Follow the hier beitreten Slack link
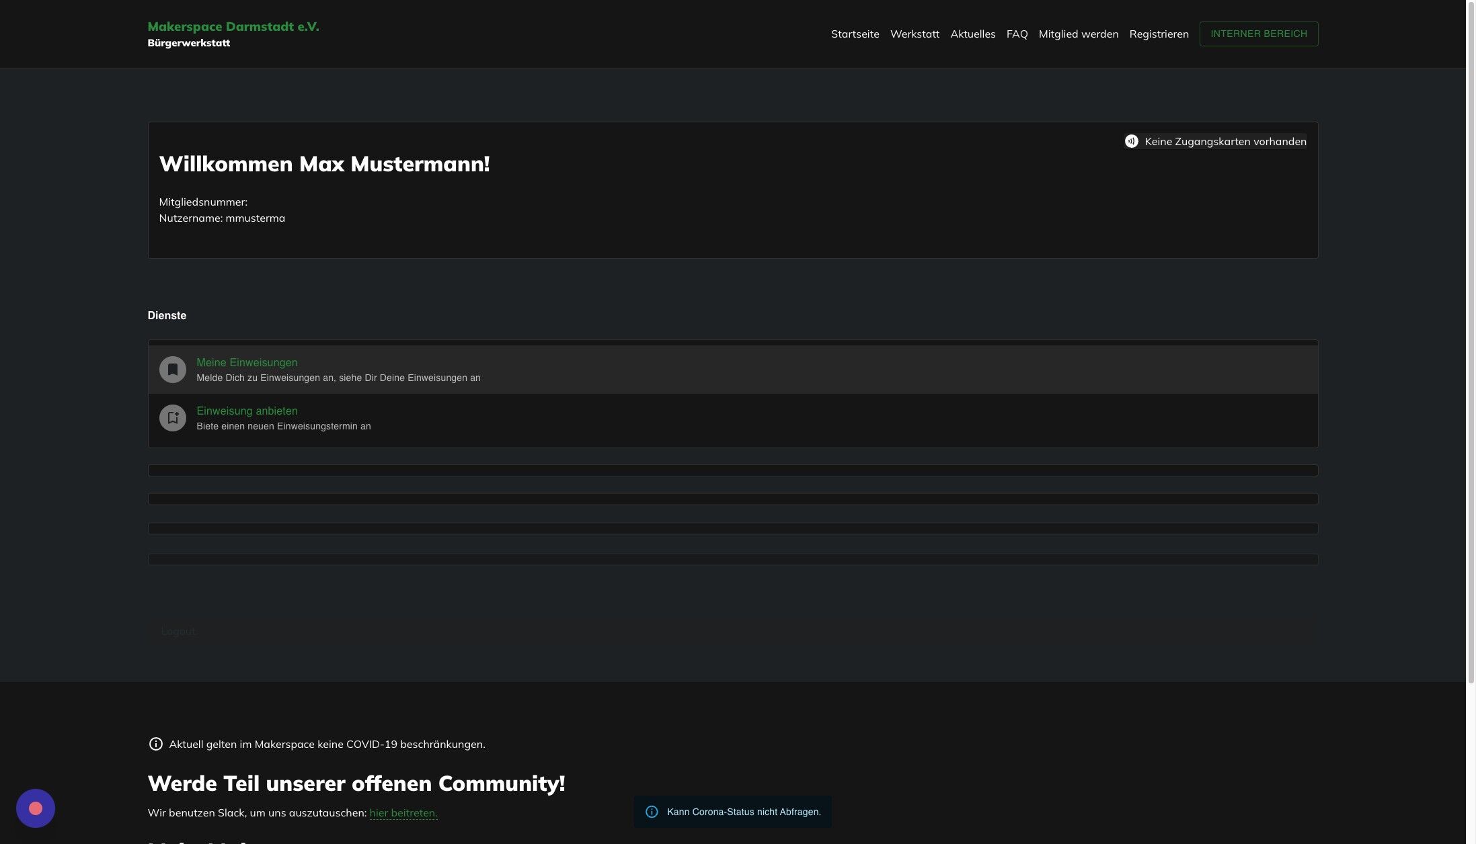The image size is (1476, 844). click(403, 812)
